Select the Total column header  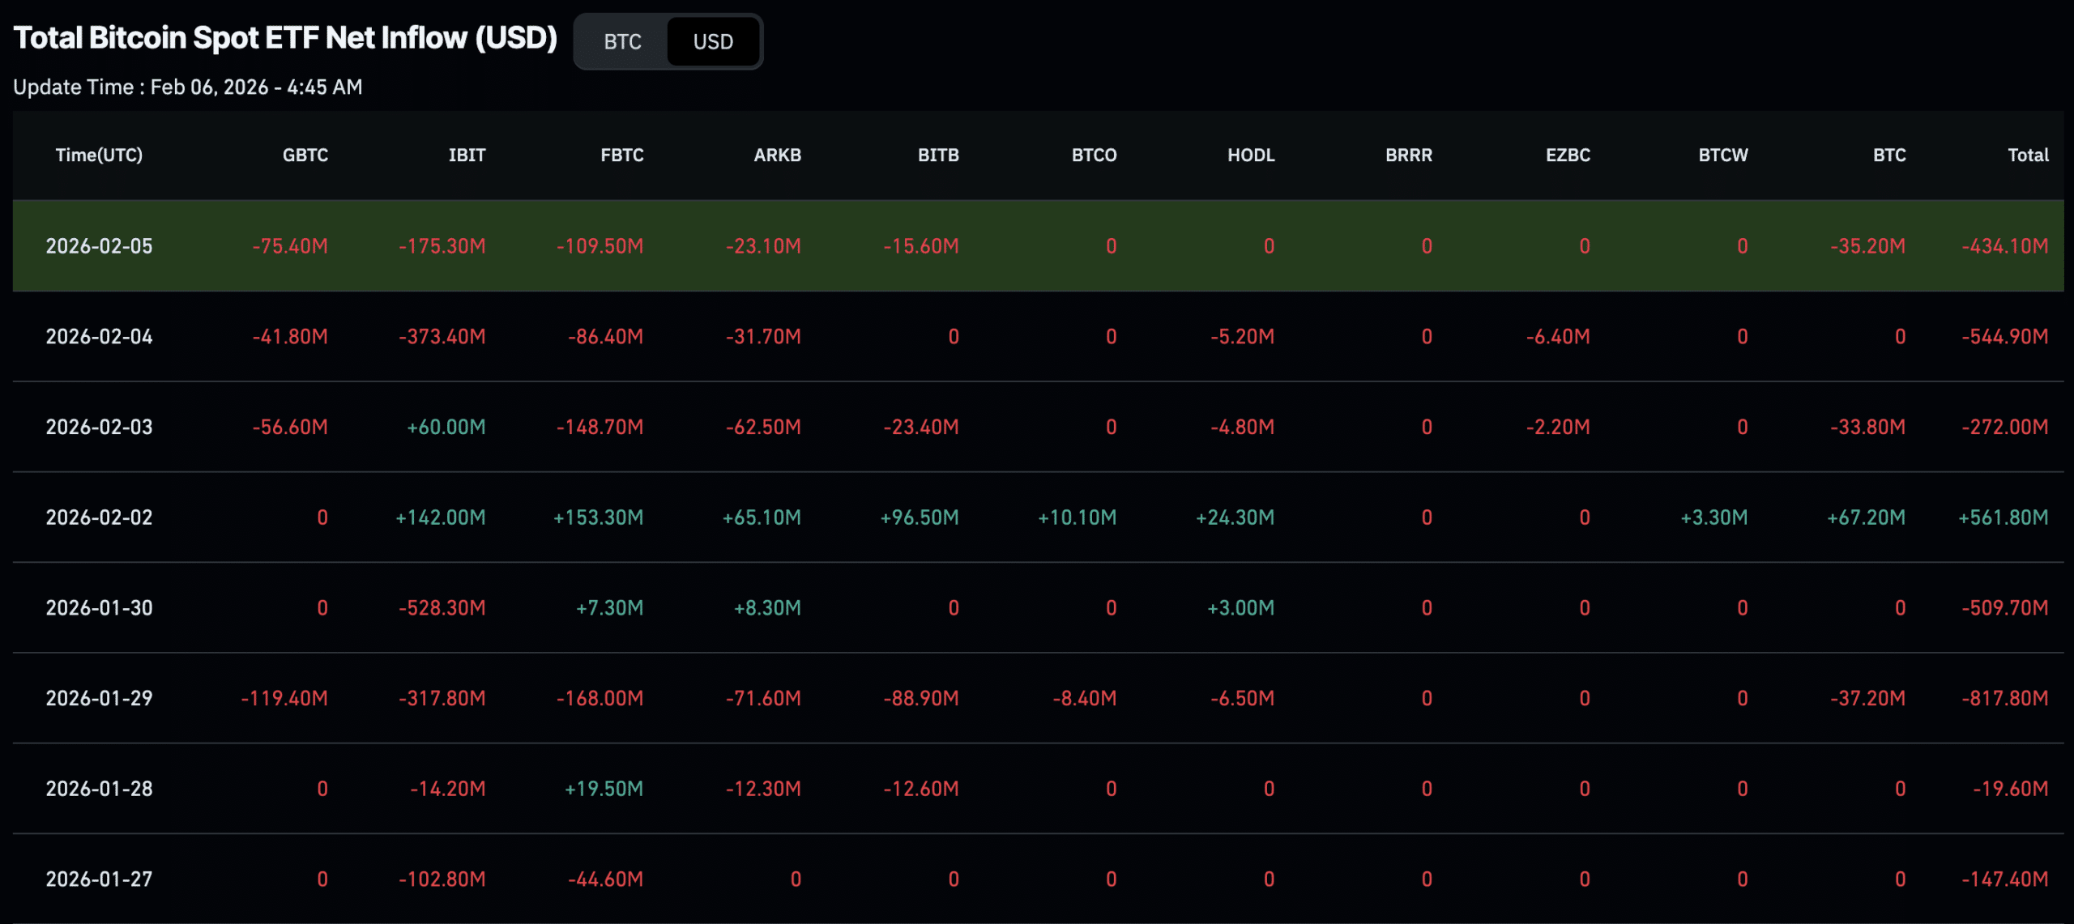click(x=2028, y=155)
